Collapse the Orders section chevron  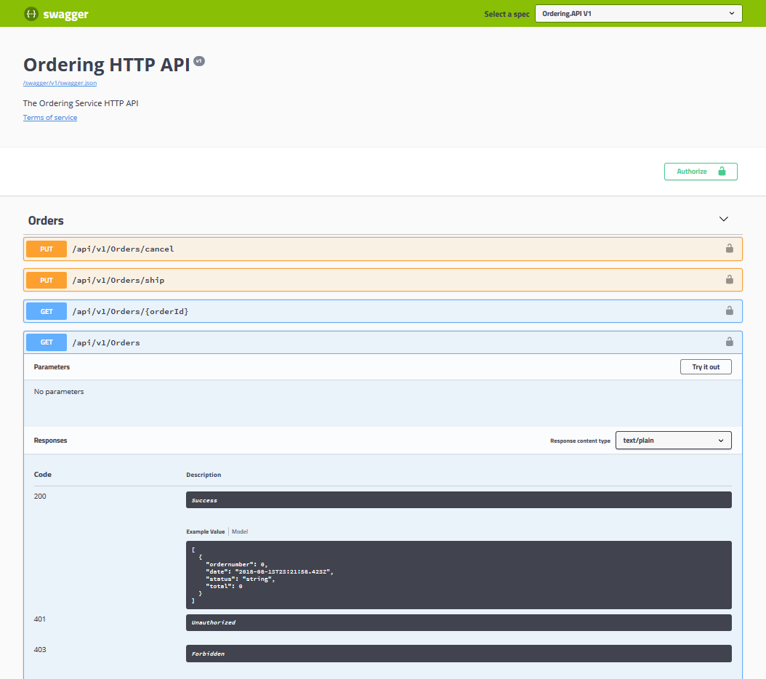[724, 218]
